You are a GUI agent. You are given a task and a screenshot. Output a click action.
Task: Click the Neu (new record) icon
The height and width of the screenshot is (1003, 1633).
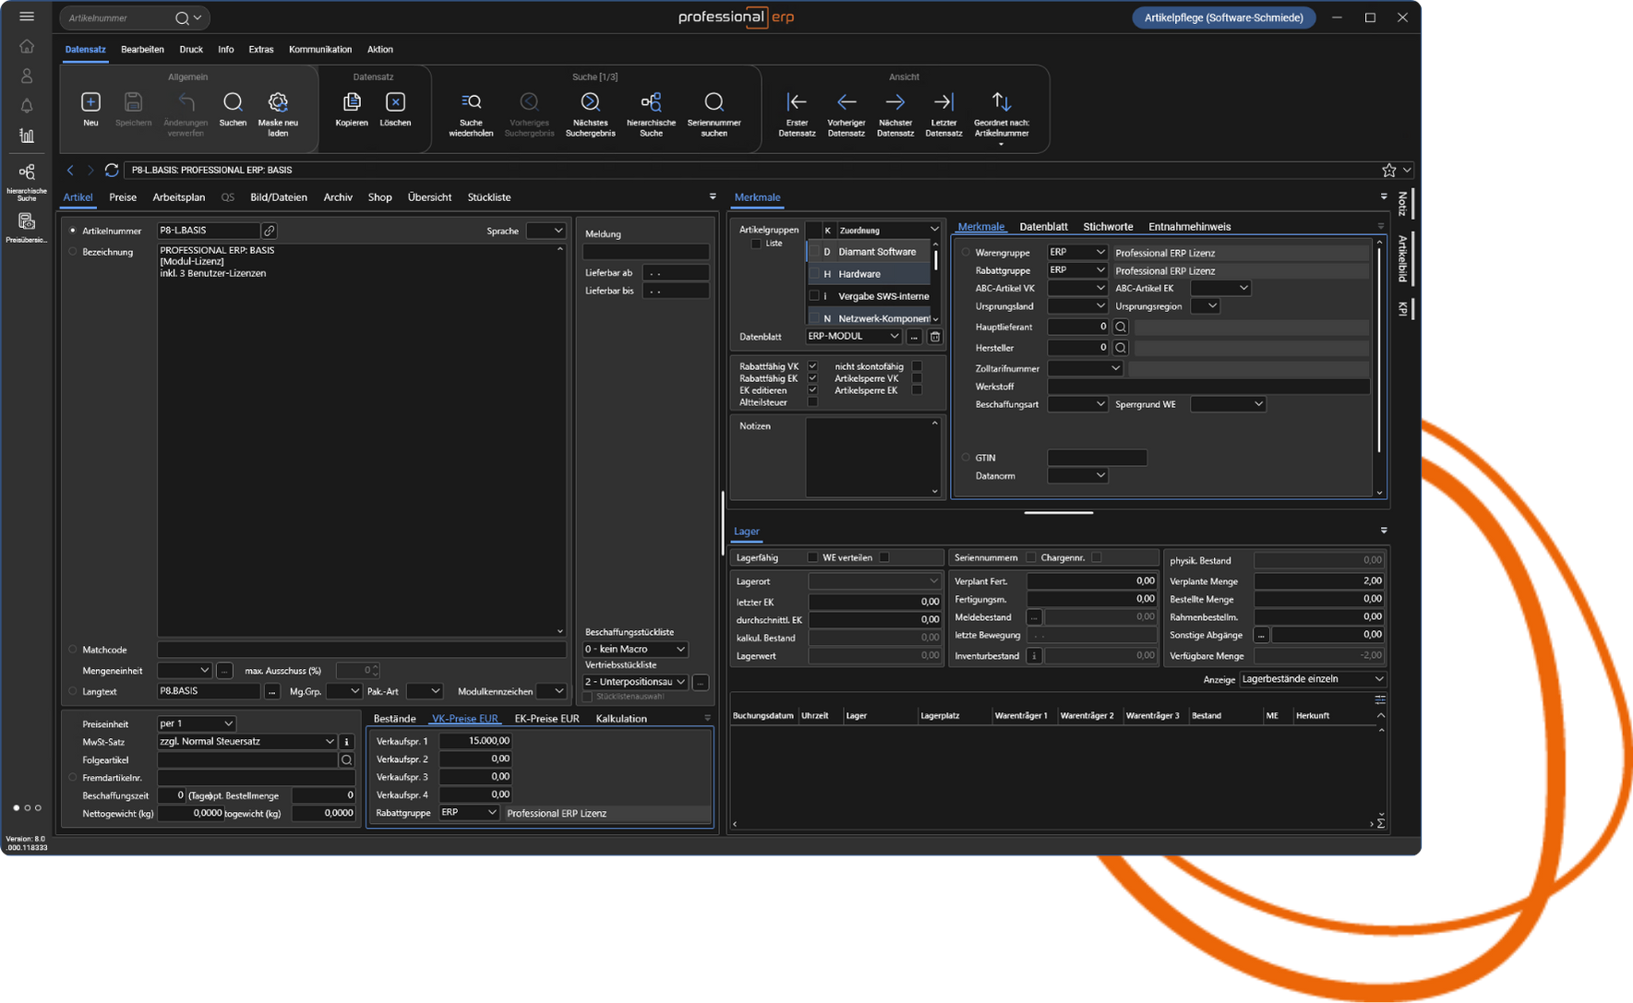(90, 102)
